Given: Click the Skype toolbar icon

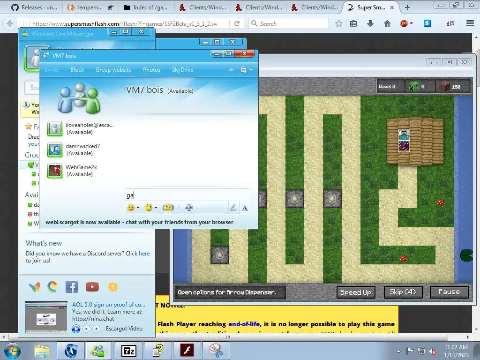Looking at the screenshot, I should coord(427,23).
